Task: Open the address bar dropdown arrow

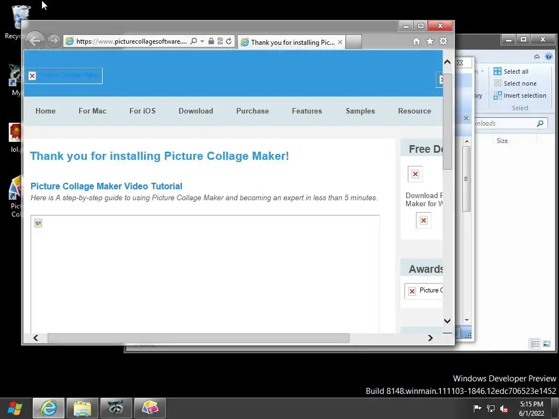Action: pyautogui.click(x=202, y=41)
